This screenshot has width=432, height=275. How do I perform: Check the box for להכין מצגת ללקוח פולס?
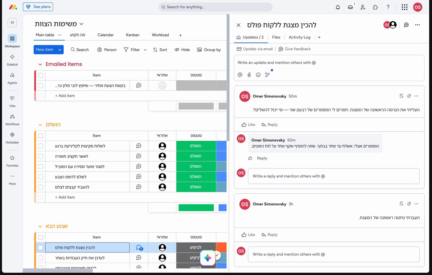tap(40, 248)
